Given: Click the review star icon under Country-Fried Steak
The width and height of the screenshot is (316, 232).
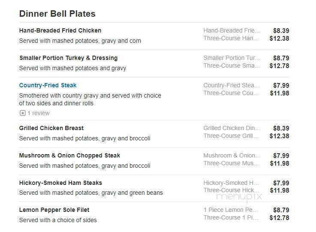Looking at the screenshot, I should (23, 113).
